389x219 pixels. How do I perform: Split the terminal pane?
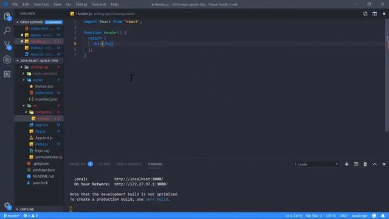[x=356, y=164]
